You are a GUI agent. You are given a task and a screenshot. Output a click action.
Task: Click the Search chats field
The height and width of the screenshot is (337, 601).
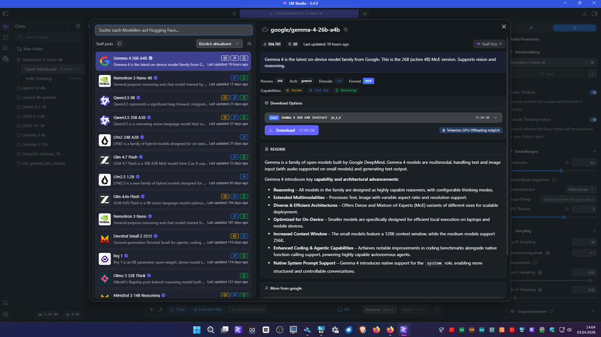point(48,37)
